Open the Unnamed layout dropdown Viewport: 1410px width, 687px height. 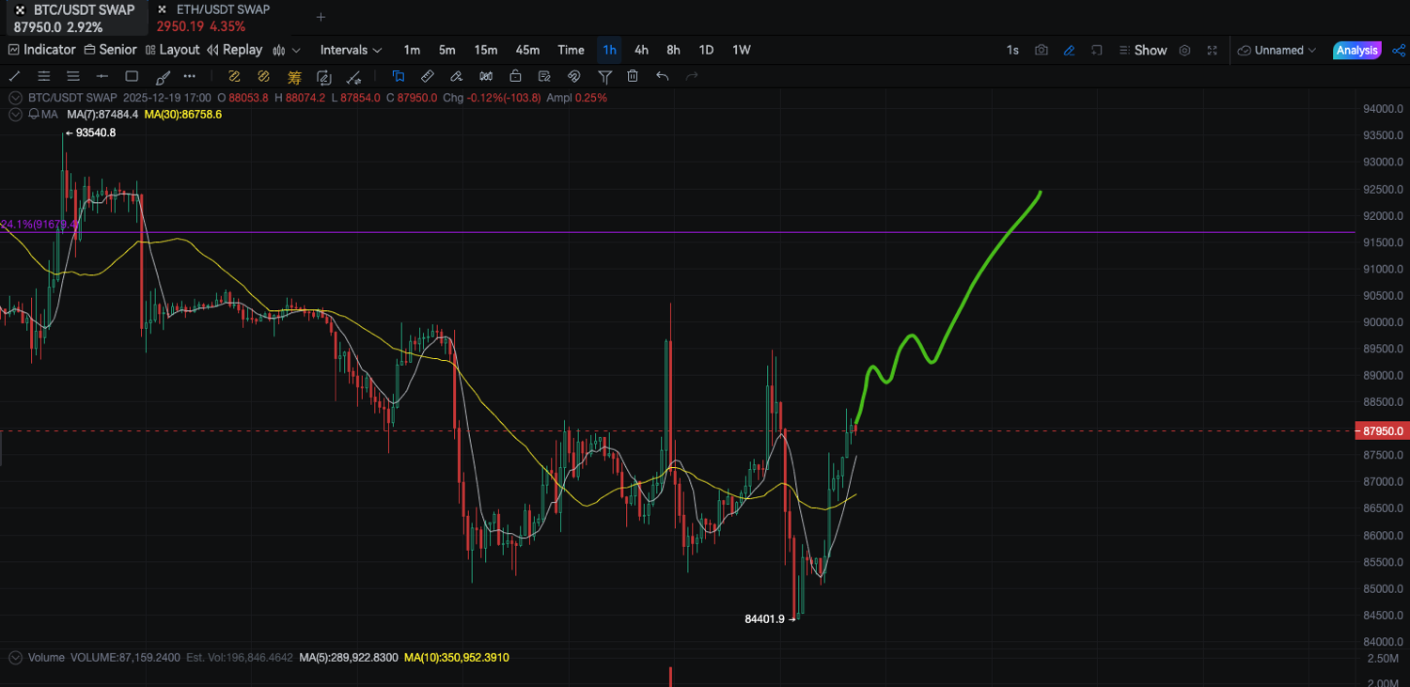point(1278,50)
